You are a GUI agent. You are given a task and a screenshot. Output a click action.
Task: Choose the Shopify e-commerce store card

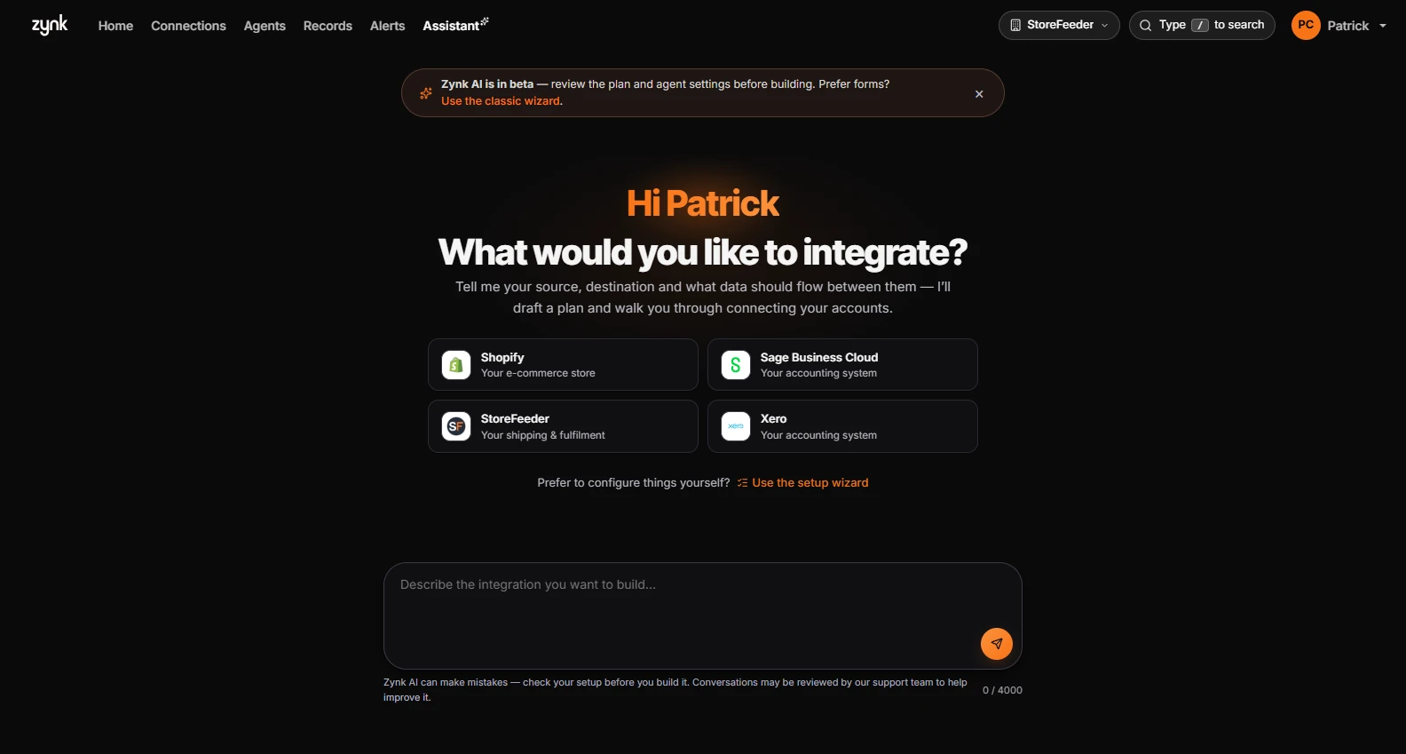coord(563,365)
